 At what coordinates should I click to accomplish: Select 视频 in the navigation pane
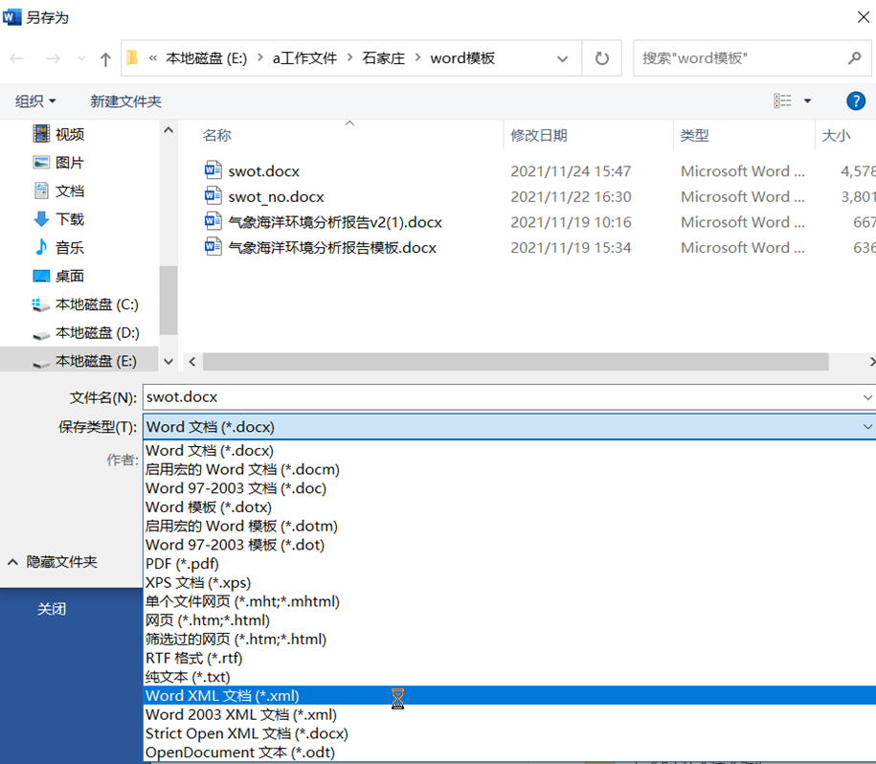click(x=70, y=134)
